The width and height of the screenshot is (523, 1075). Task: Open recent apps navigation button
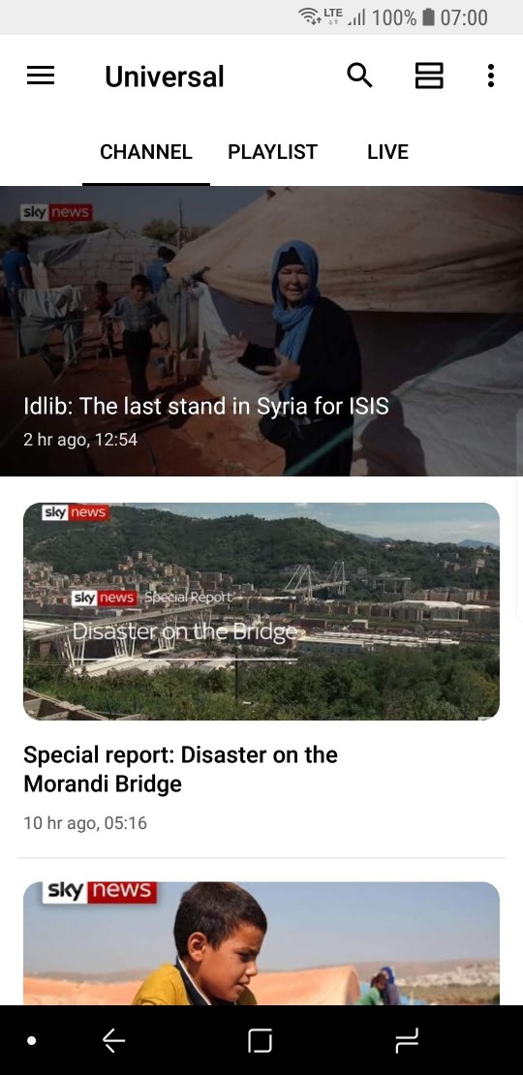coord(407,1041)
